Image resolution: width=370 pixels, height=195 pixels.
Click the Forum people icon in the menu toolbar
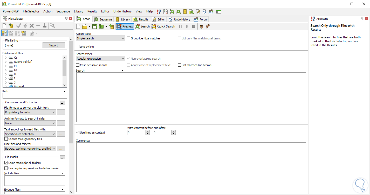[x=211, y=12]
